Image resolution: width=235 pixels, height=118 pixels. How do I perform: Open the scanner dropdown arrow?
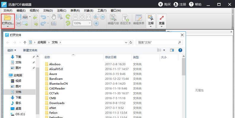click(x=30, y=17)
